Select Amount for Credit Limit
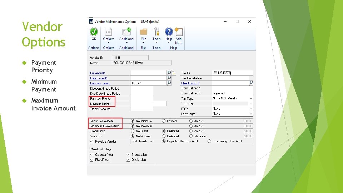This screenshot has width=343, height=193. point(191,131)
